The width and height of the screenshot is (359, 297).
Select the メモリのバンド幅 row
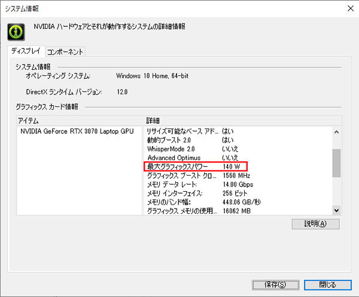point(204,202)
